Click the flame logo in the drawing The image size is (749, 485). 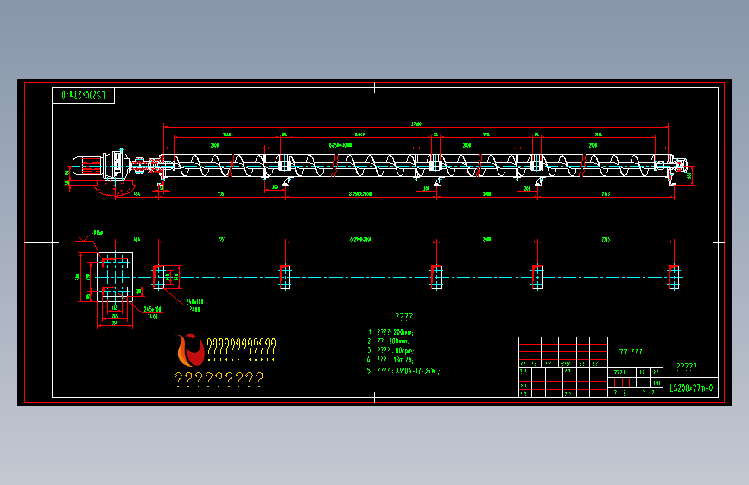(x=190, y=350)
